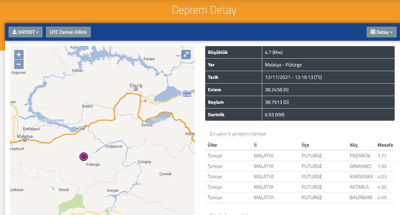Viewport: 400px width, 215px height.
Task: Select the purple earthquake epicenter marker
Action: (83, 156)
